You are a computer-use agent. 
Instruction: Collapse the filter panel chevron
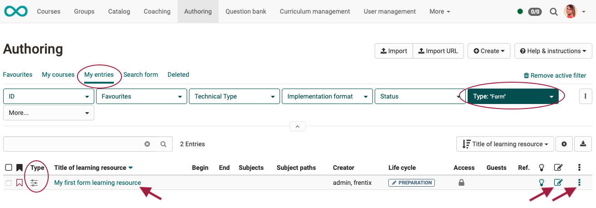[298, 126]
